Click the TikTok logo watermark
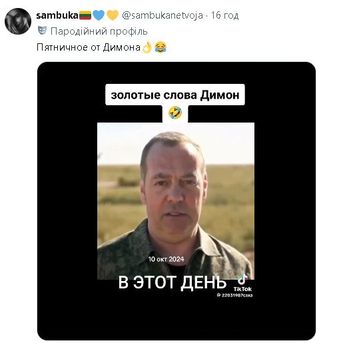337x347 pixels. pyautogui.click(x=242, y=283)
